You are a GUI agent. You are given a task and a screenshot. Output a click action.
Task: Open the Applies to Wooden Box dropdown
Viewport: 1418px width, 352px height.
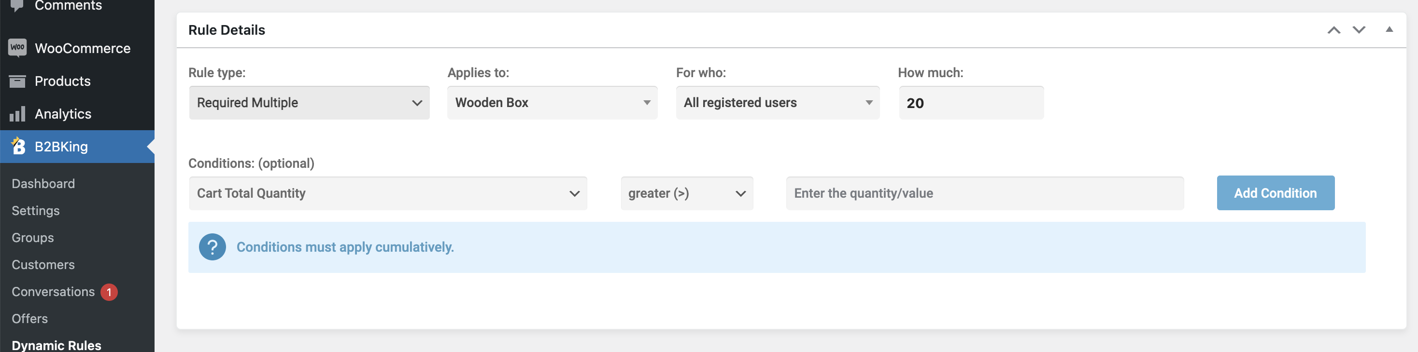tap(552, 103)
